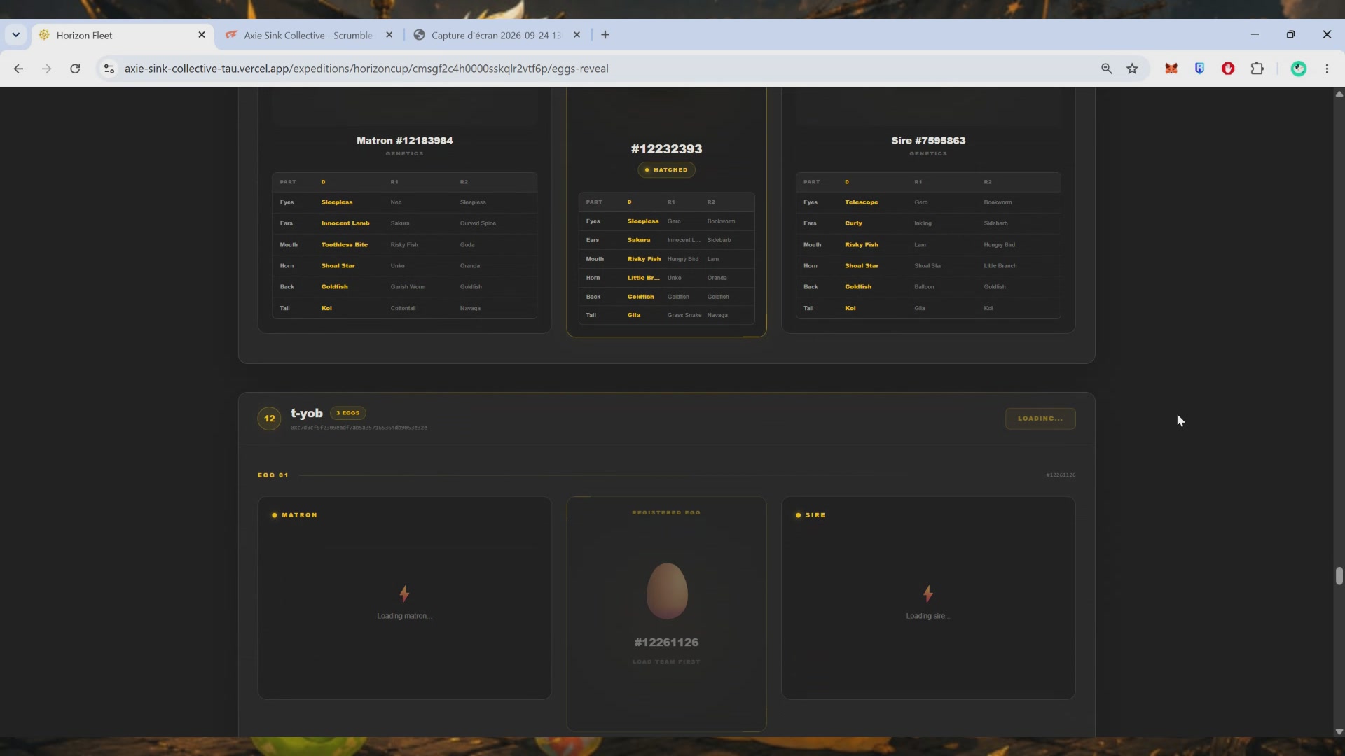This screenshot has height=756, width=1345.
Task: Open the Chrome three-dot menu
Action: [1327, 69]
